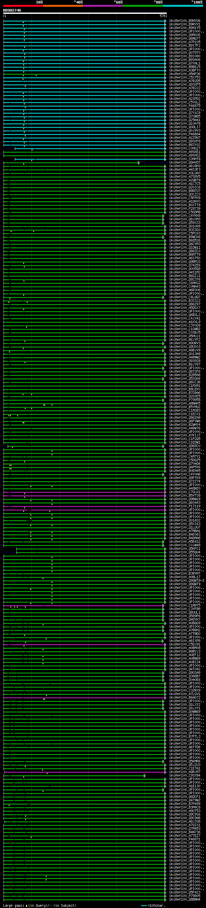
Task: Click hit label UniRef100_Q25A41
Action: pos(185,120)
